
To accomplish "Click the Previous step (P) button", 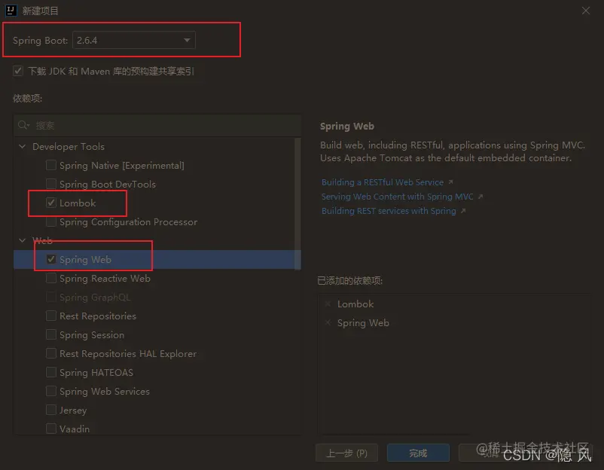I will click(346, 453).
